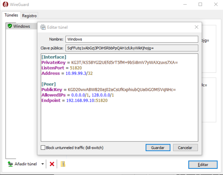Click the Editar button in main window

[x=203, y=164]
